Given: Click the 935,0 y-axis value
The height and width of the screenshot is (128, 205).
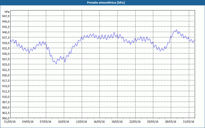Looking at the screenshot, I should 6,43.
